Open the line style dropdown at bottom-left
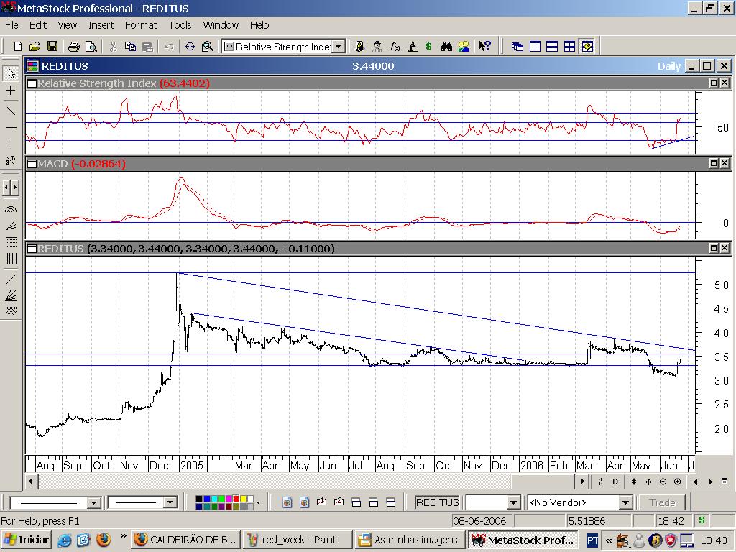 pos(93,503)
